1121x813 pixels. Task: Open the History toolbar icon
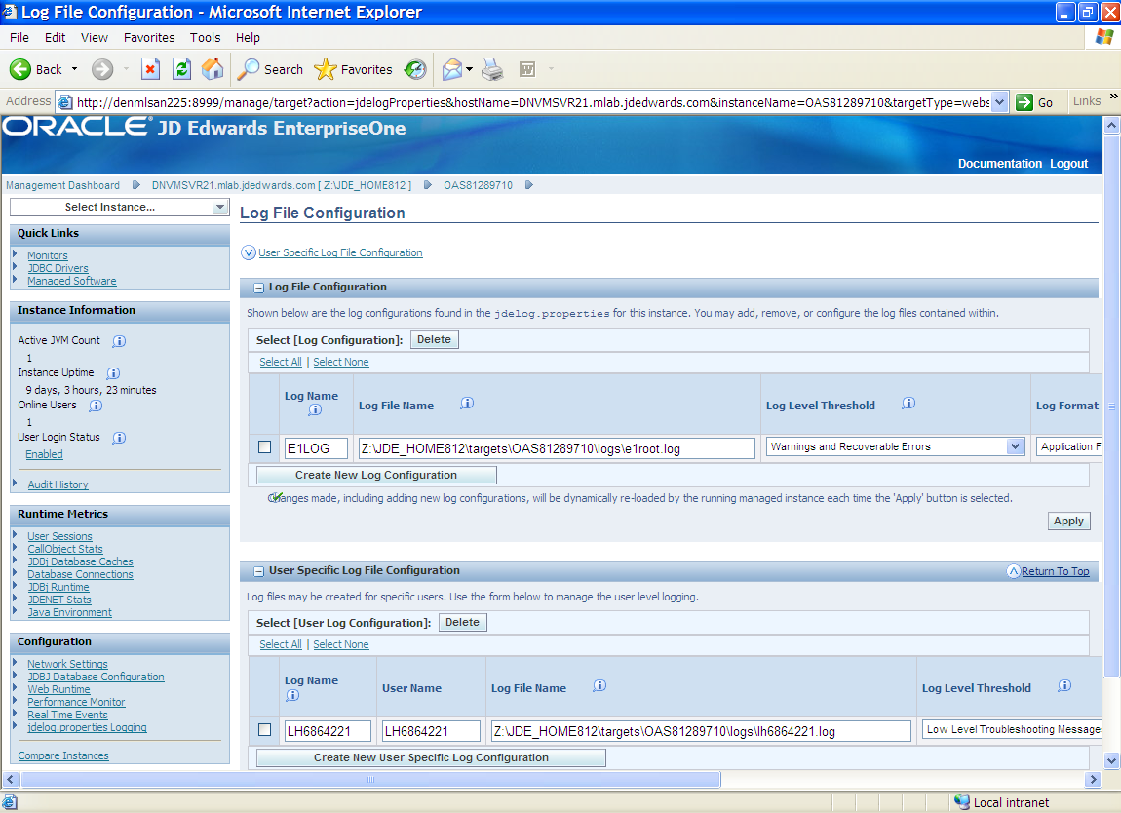click(x=415, y=69)
